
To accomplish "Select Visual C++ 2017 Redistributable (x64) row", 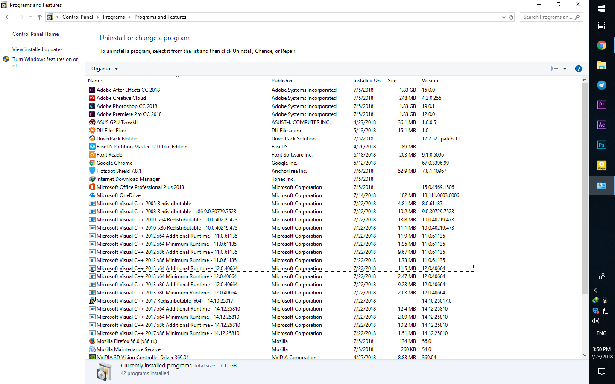I will click(x=281, y=301).
